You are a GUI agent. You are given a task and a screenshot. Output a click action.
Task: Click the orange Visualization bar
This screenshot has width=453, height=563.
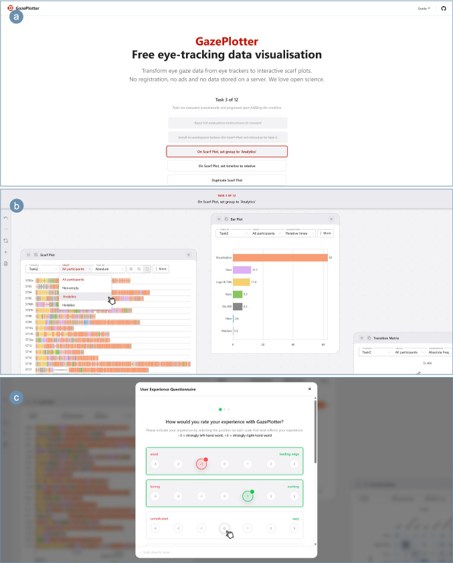pos(280,257)
